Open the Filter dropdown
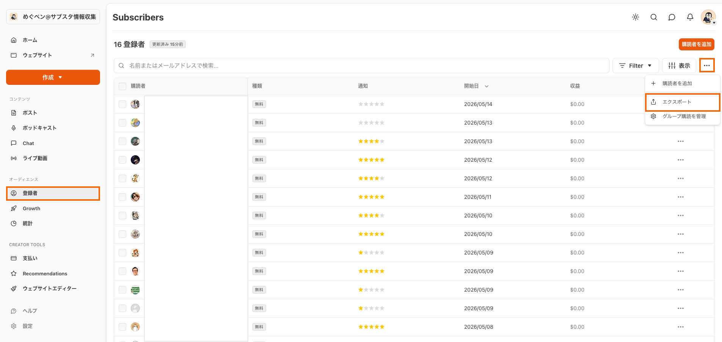 [636, 66]
